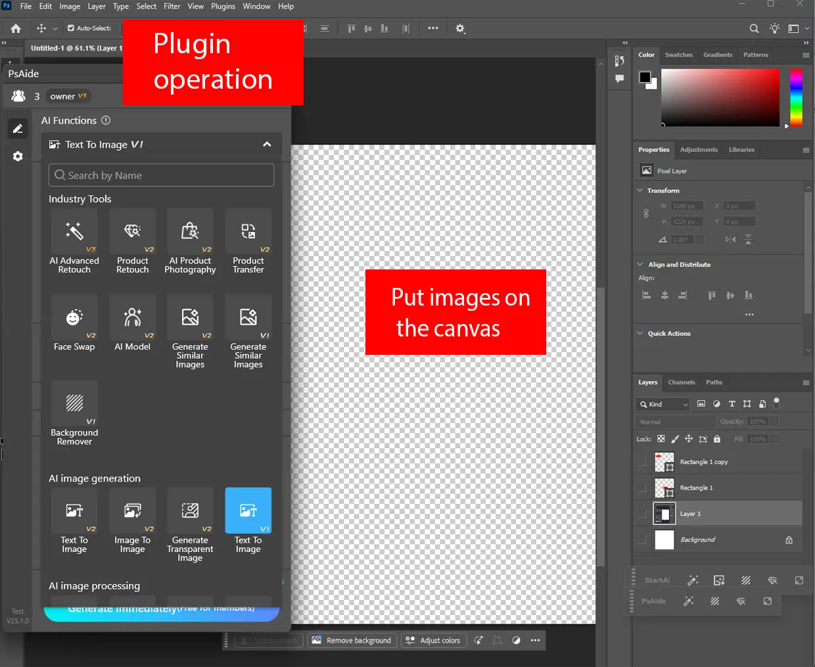Switch to the Swatches tab
Viewport: 815px width, 667px height.
[x=678, y=55]
